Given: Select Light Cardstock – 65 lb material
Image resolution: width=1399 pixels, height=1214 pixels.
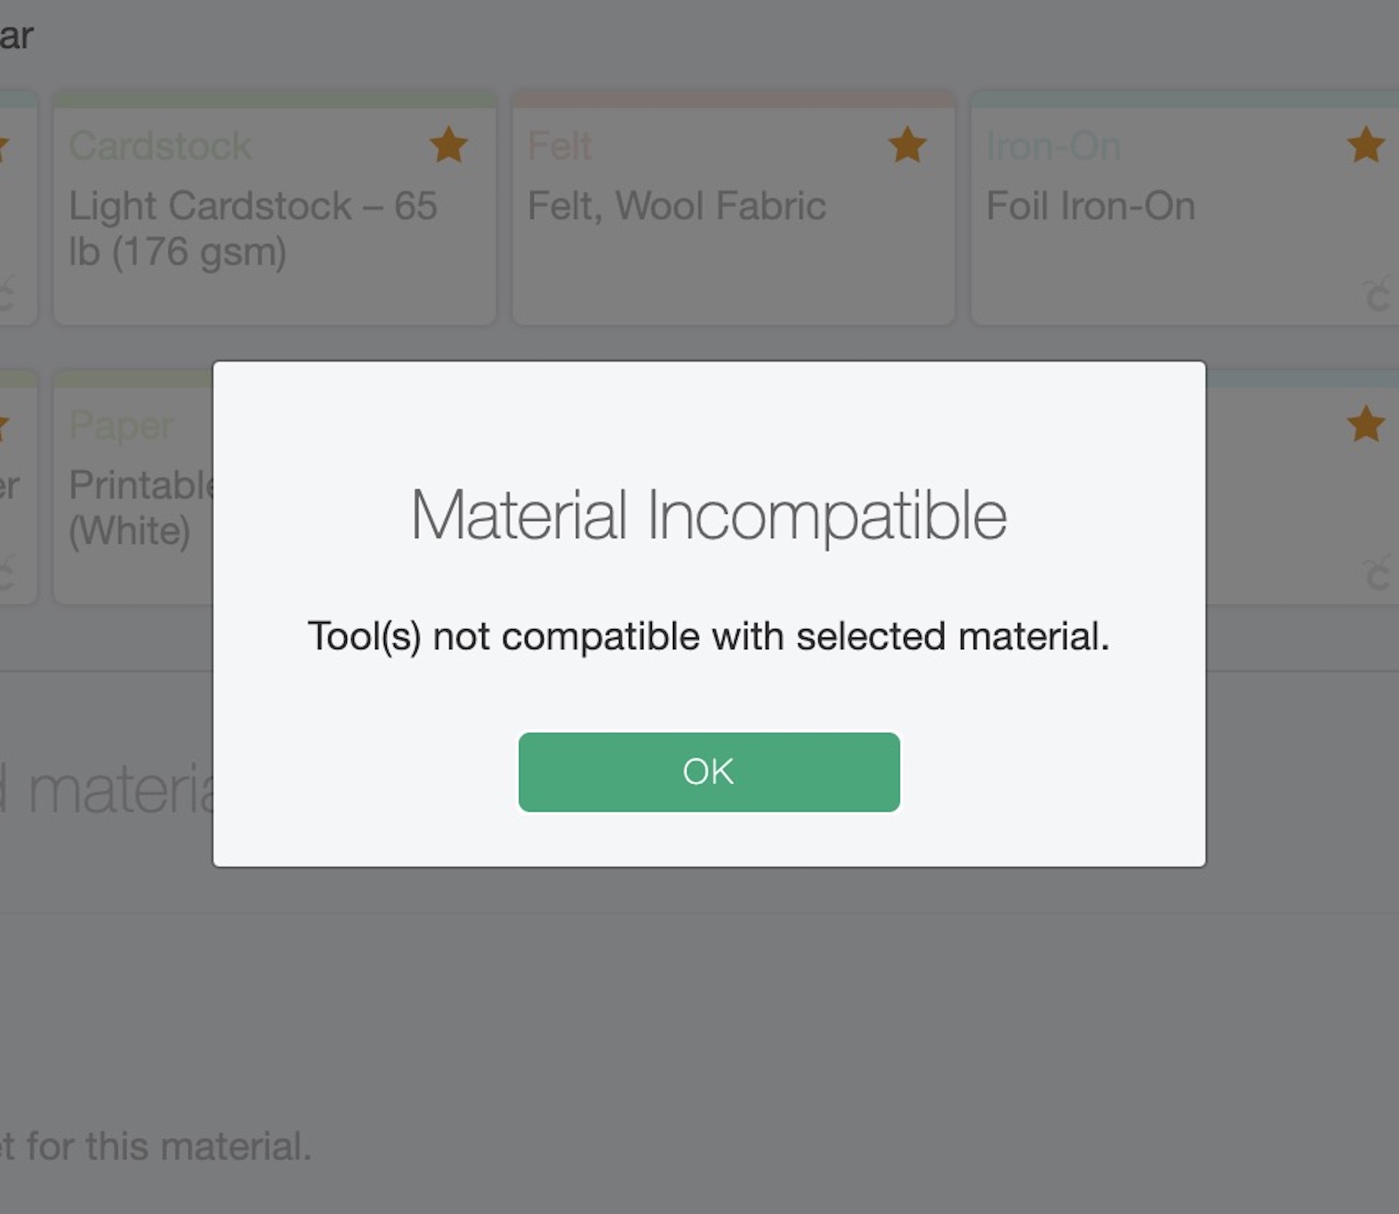Looking at the screenshot, I should tap(275, 208).
